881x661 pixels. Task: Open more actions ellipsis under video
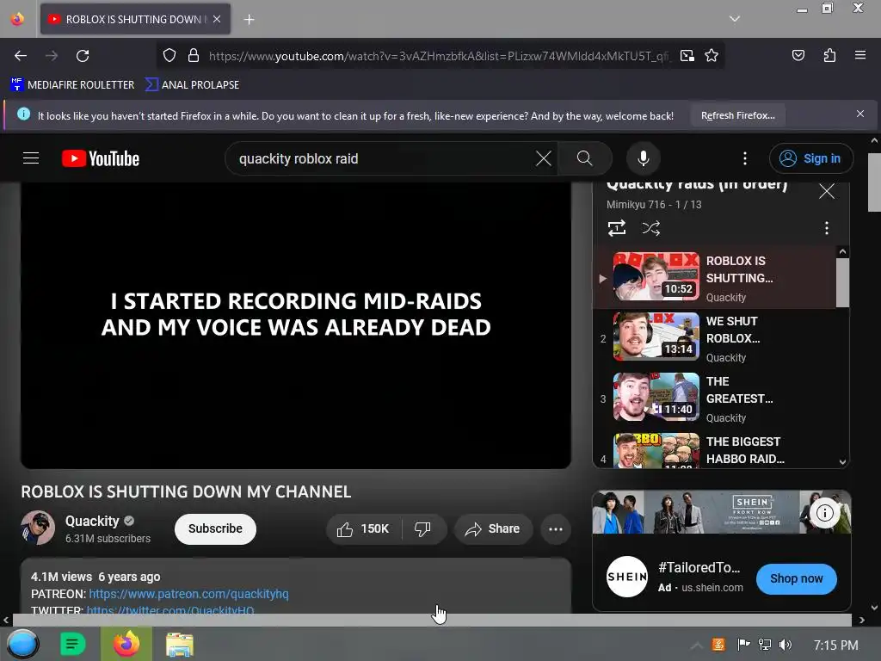(556, 529)
